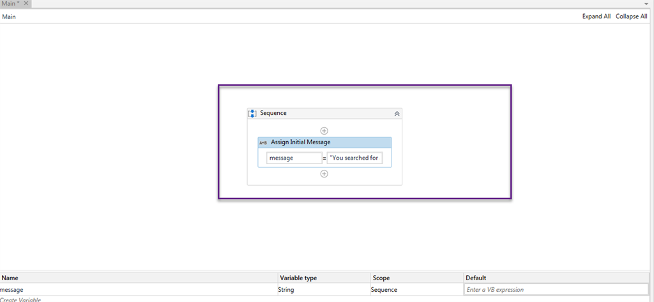Screen dimensions: 654x302
Task: Click Create Variable row
Action: (20, 299)
